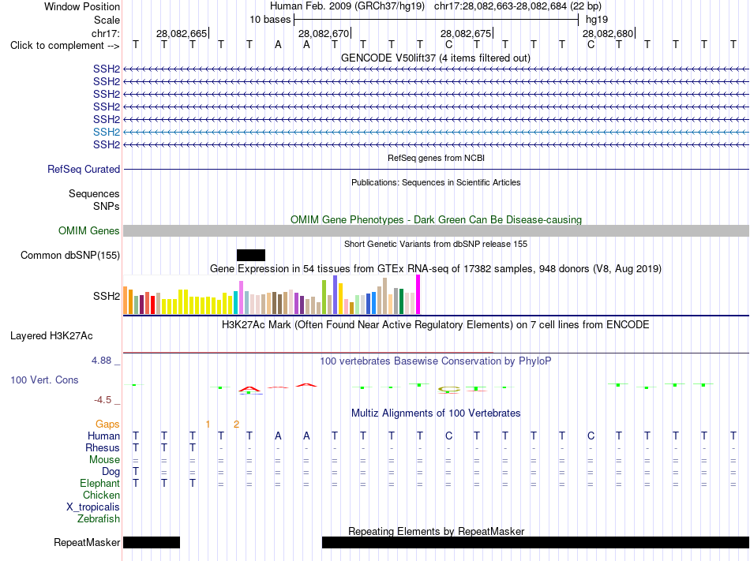Click the olive C-base conservation logo glyph
Screen dimensions: 750x561
coord(448,390)
